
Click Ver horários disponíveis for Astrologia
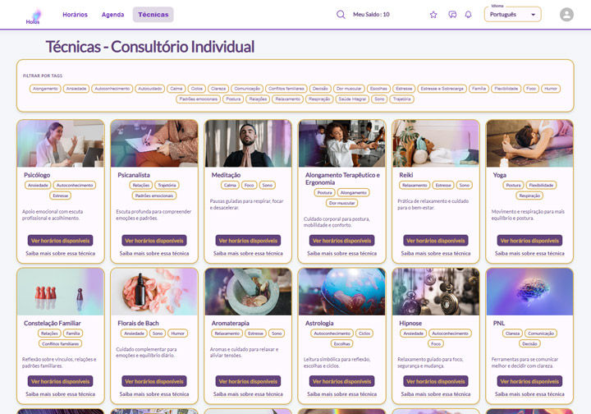[341, 381]
